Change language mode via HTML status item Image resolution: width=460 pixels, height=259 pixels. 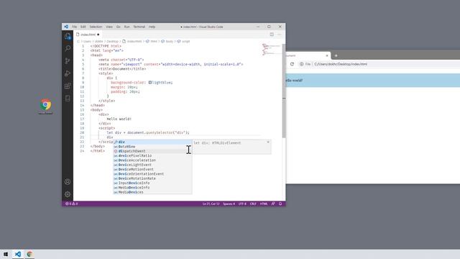tap(264, 204)
